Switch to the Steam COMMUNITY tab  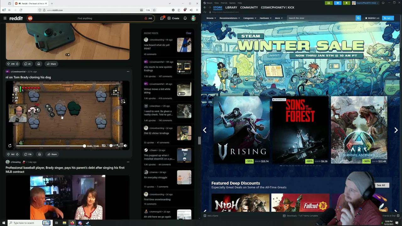[x=249, y=7]
